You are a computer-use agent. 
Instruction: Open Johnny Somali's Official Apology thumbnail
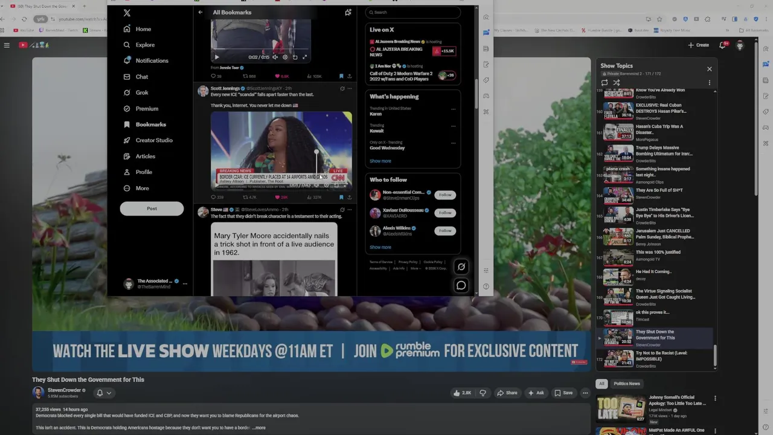point(621,408)
